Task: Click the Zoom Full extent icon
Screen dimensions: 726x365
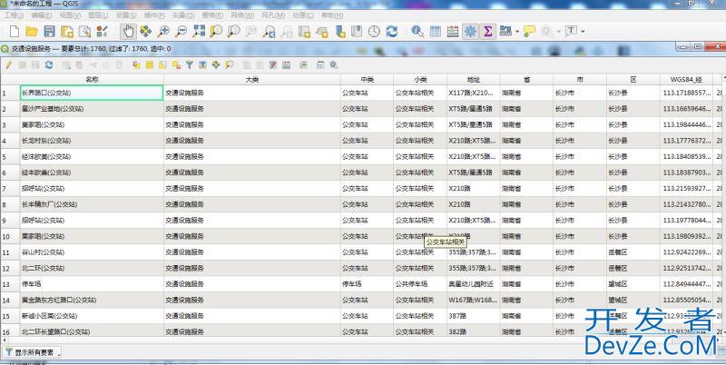Action: [x=199, y=31]
